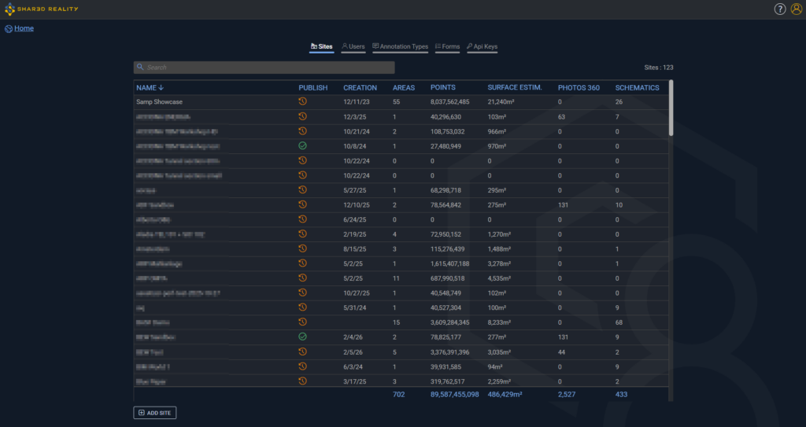Viewport: 806px width, 427px height.
Task: Click the green published checkmark dated 2/4/26
Action: pos(302,337)
